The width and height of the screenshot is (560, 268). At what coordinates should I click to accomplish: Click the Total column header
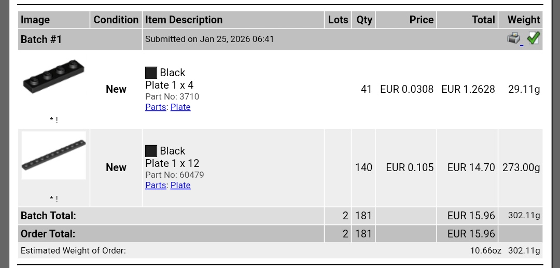click(x=483, y=20)
